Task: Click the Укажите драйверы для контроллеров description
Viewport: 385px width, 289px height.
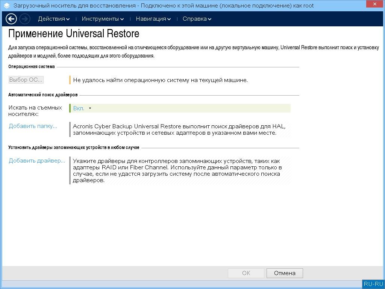Action: click(177, 170)
